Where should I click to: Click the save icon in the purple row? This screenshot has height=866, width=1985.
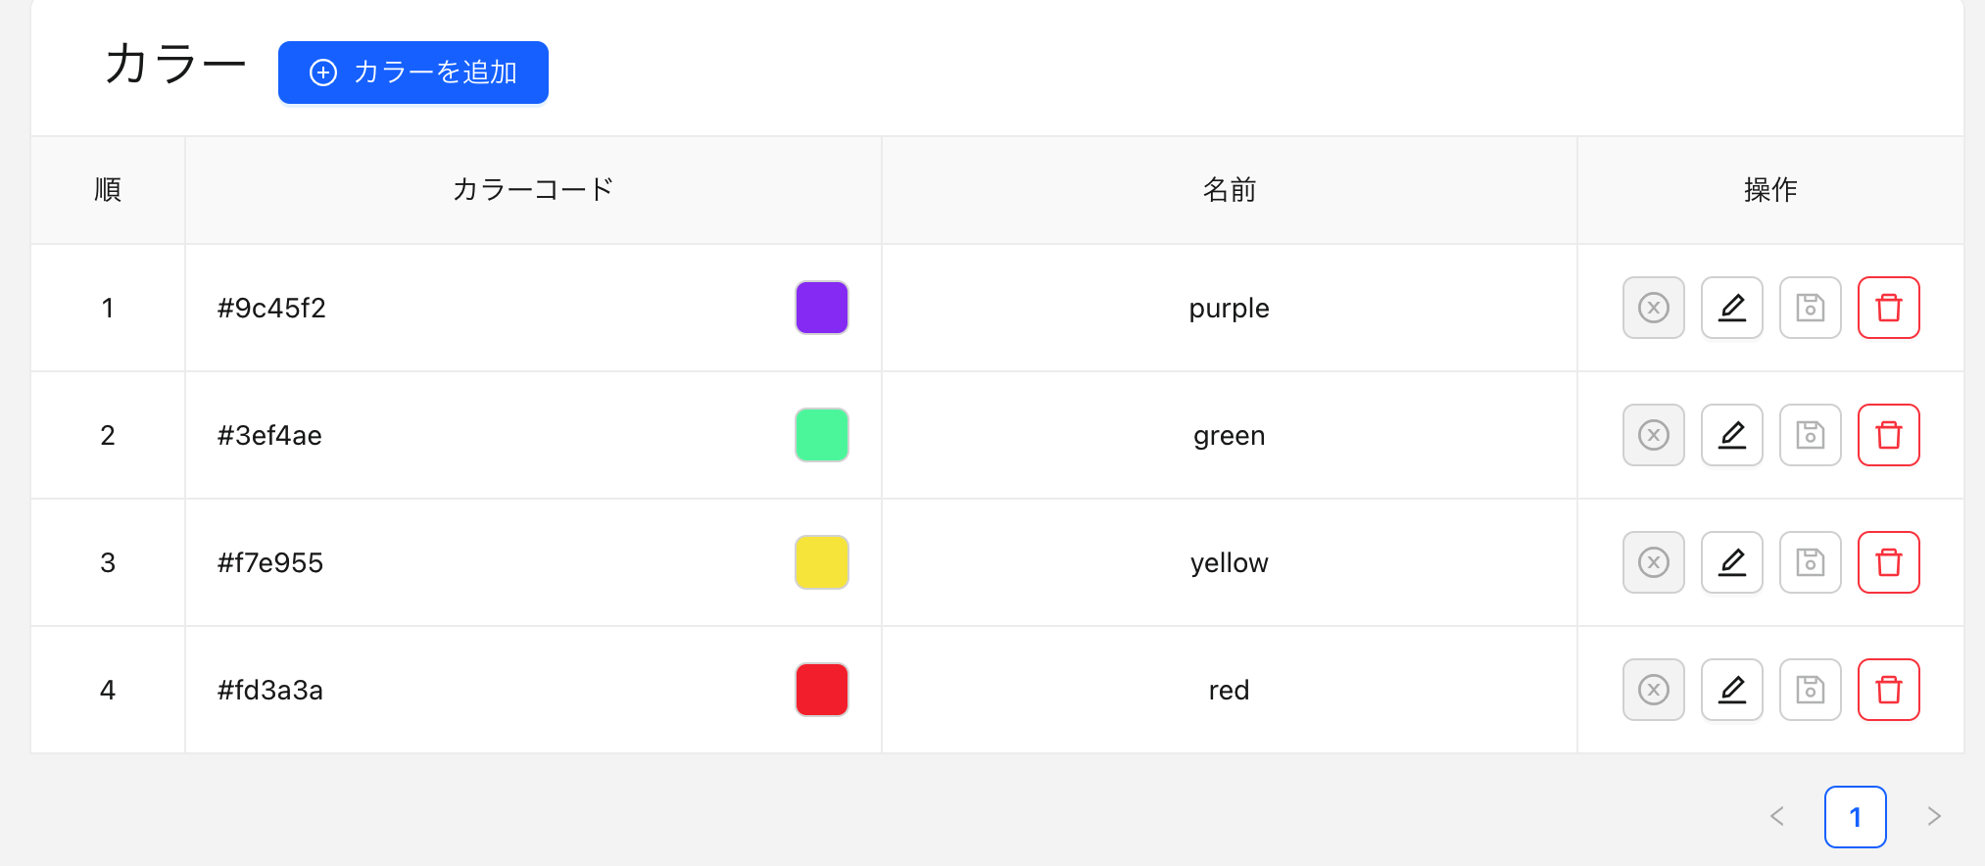tap(1810, 308)
